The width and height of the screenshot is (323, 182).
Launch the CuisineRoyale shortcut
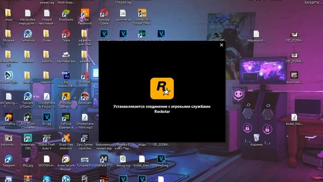9,119
